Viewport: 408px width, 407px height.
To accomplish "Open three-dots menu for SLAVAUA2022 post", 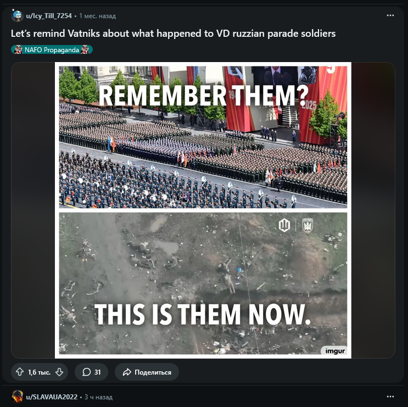I will 390,397.
